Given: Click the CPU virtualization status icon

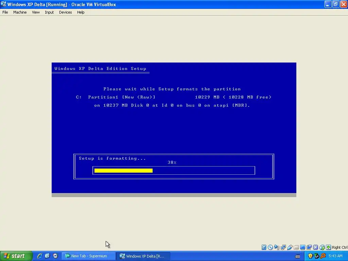Looking at the screenshot, I should (315, 247).
